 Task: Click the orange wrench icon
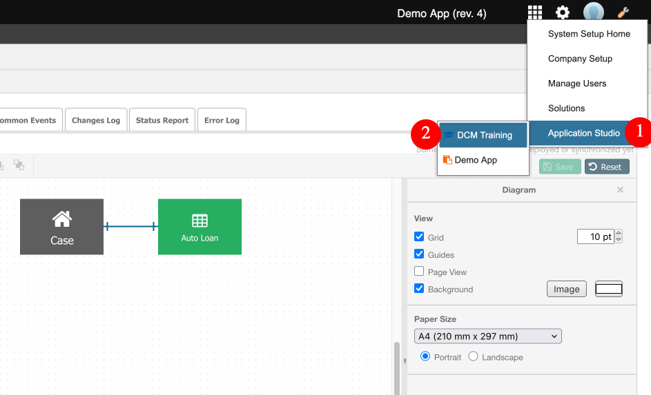[623, 12]
